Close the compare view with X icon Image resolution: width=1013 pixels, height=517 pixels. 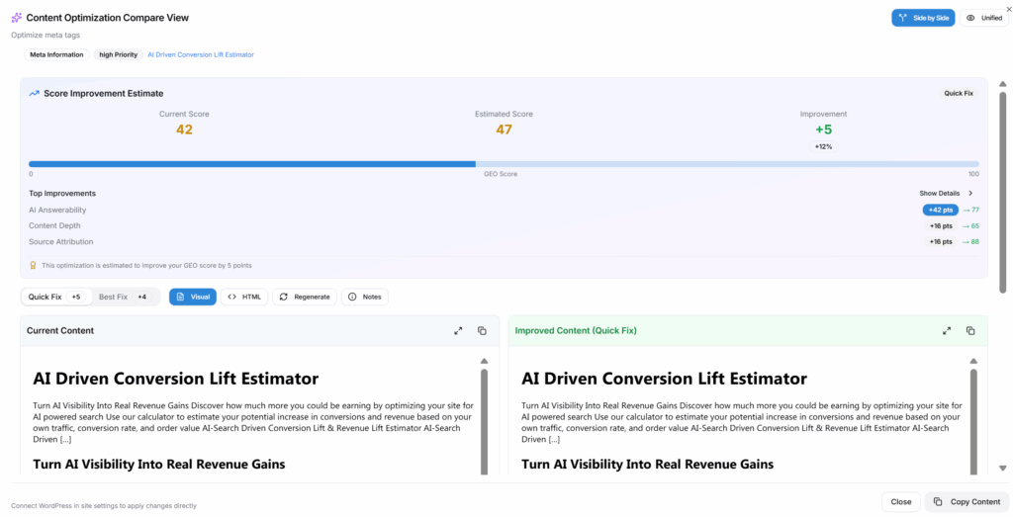1008,9
